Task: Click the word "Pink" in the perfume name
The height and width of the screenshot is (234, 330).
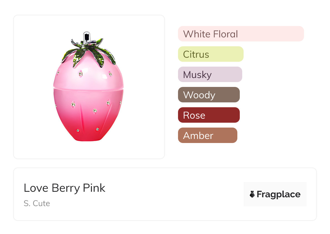Action: point(94,188)
